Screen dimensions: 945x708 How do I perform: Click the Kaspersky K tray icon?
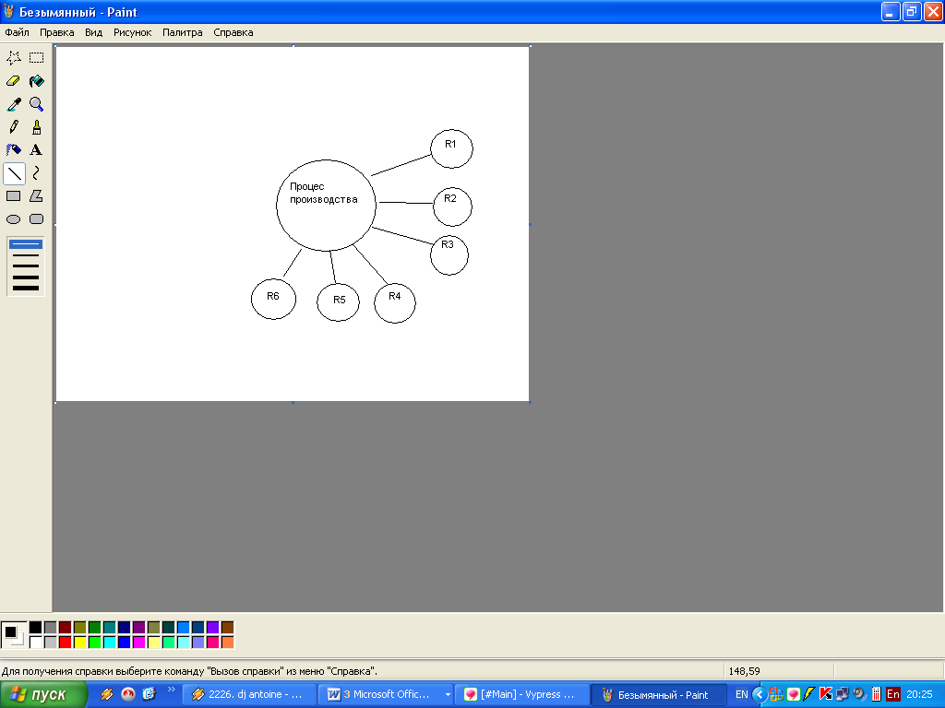tap(826, 694)
